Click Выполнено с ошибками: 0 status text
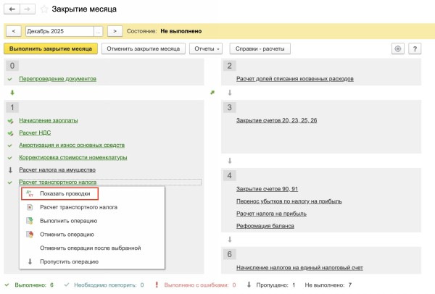Image resolution: width=435 pixels, height=294 pixels. point(200,285)
